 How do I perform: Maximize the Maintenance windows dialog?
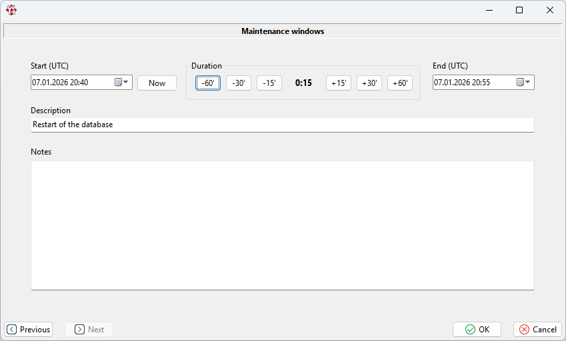519,10
